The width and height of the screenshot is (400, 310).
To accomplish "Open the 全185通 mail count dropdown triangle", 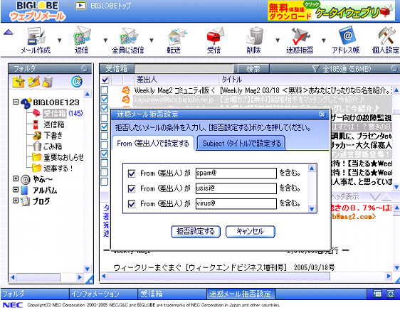I will pyautogui.click(x=315, y=69).
